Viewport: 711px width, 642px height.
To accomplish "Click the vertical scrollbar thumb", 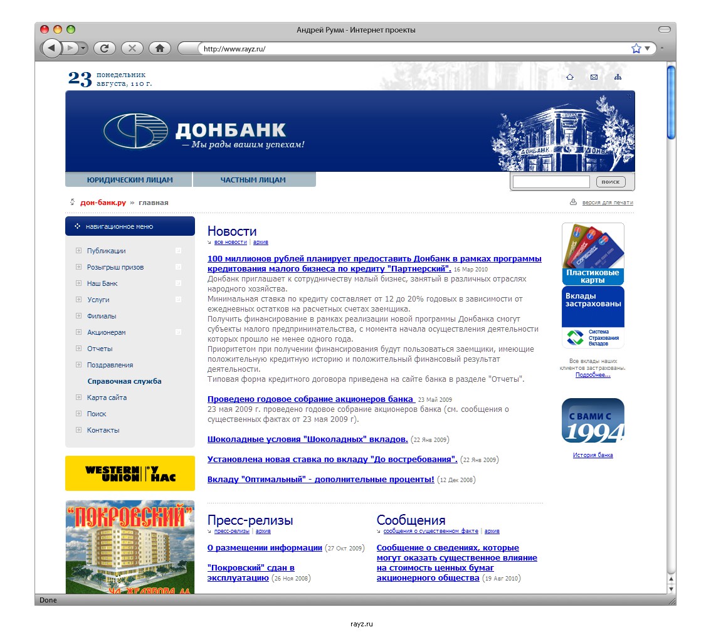I will pos(671,102).
